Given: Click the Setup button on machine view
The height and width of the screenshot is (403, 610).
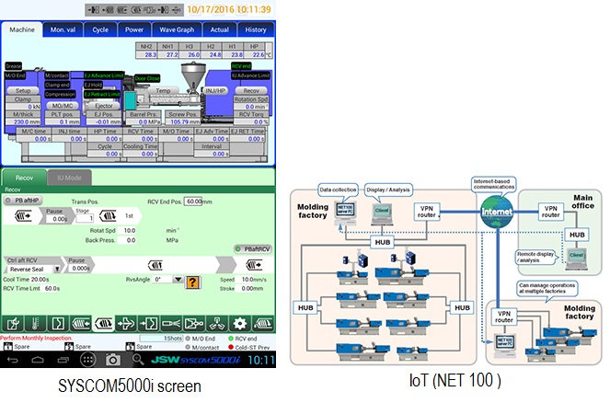Looking at the screenshot, I should click(23, 91).
